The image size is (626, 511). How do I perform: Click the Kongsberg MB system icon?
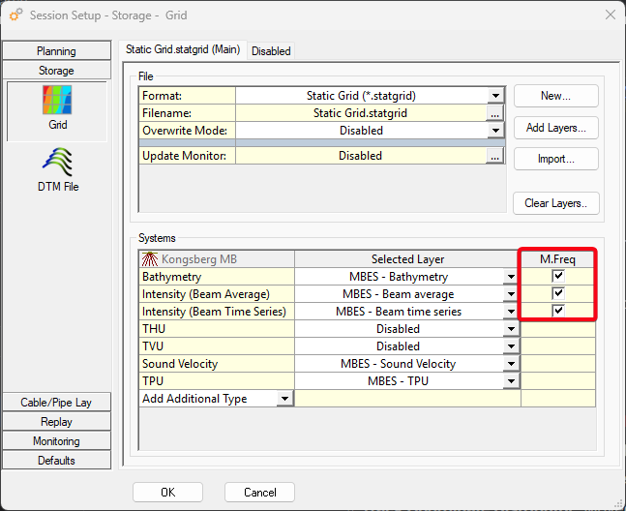point(150,259)
